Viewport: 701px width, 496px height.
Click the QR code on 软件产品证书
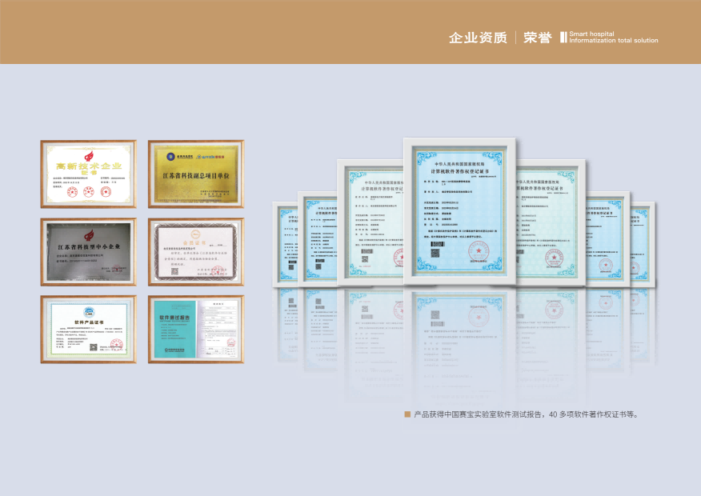94,346
